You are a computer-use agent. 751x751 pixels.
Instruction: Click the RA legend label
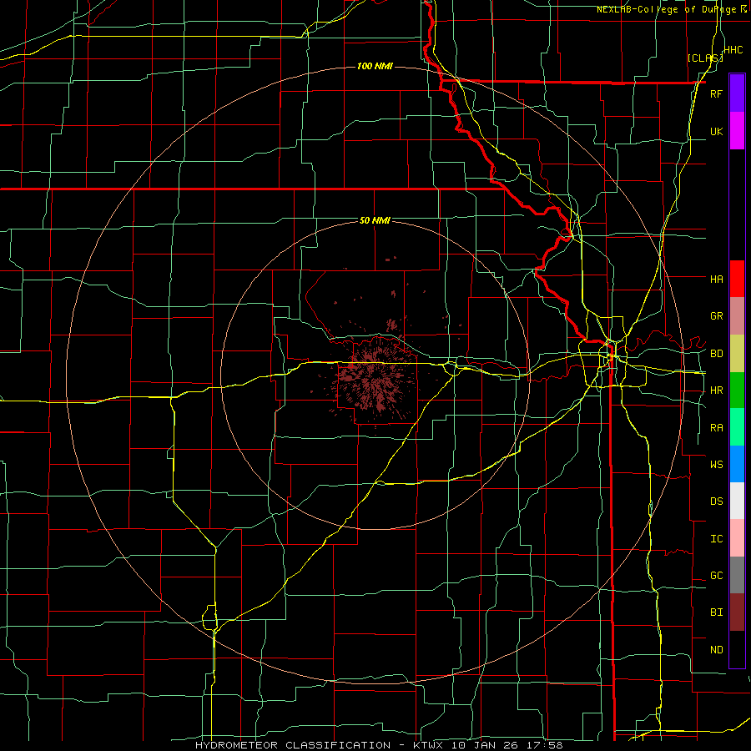coord(716,428)
